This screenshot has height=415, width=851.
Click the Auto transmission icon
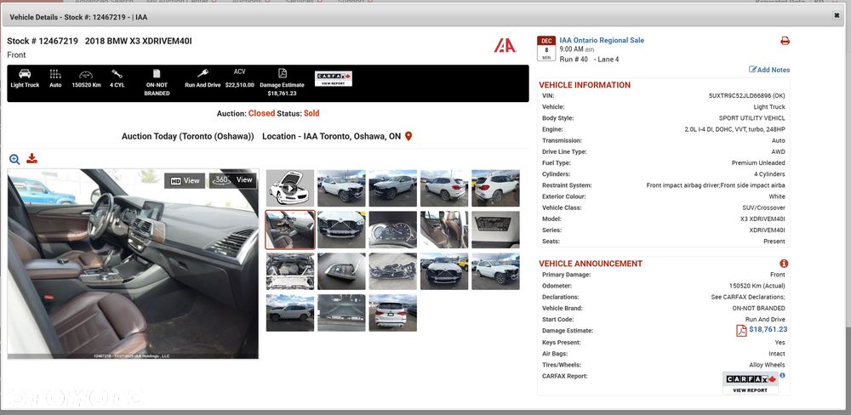(55, 74)
